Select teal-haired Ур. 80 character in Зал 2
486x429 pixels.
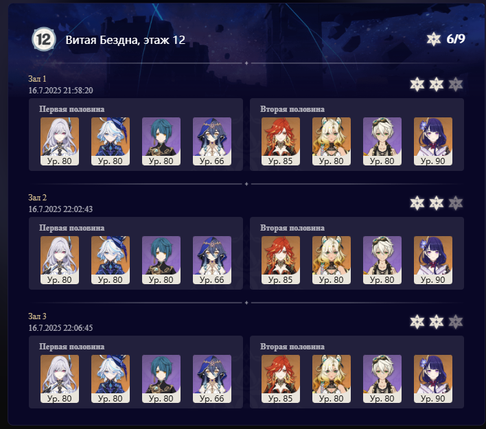click(x=161, y=260)
